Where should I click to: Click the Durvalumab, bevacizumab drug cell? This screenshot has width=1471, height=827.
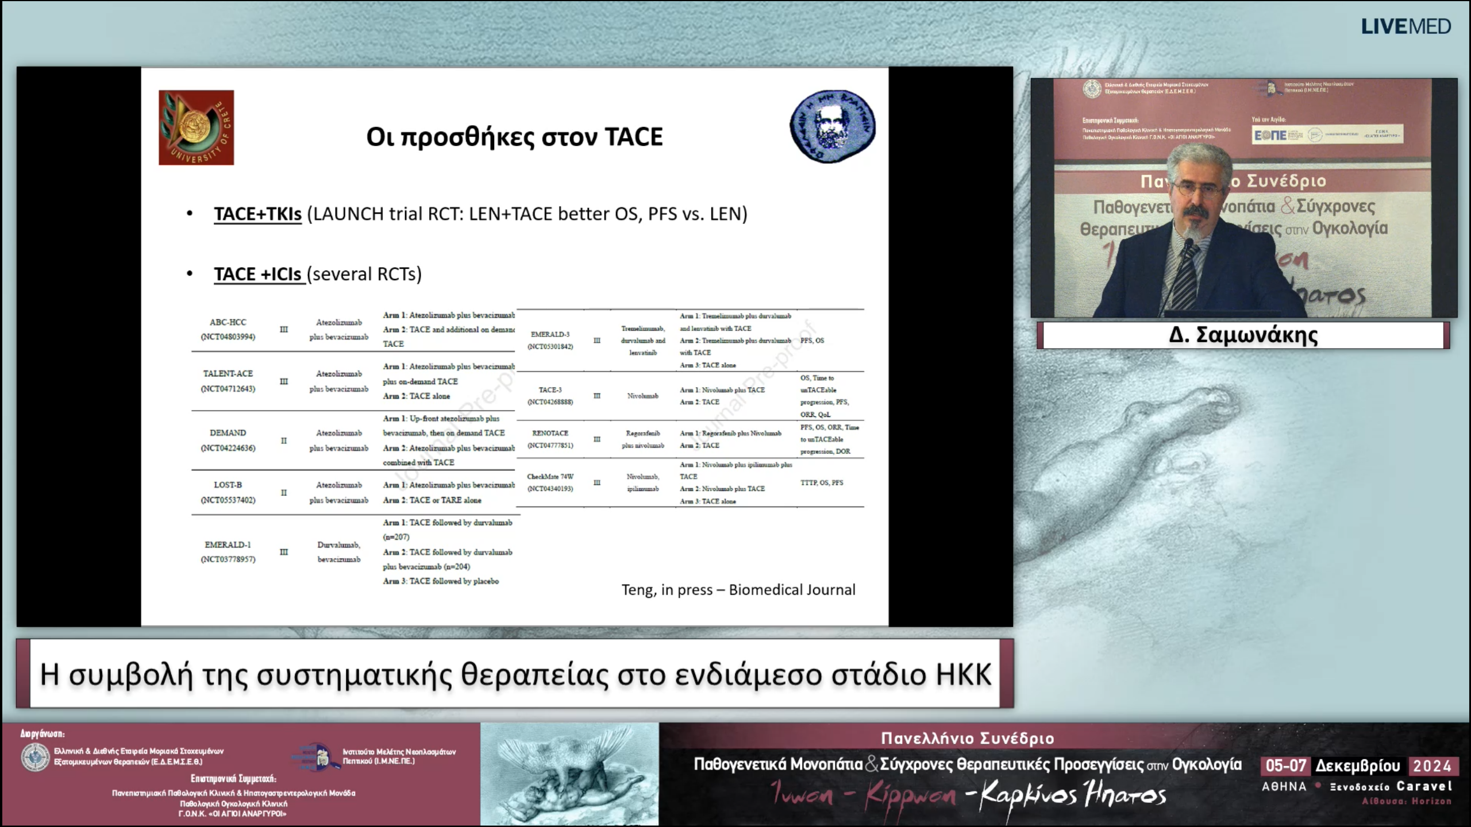(339, 551)
